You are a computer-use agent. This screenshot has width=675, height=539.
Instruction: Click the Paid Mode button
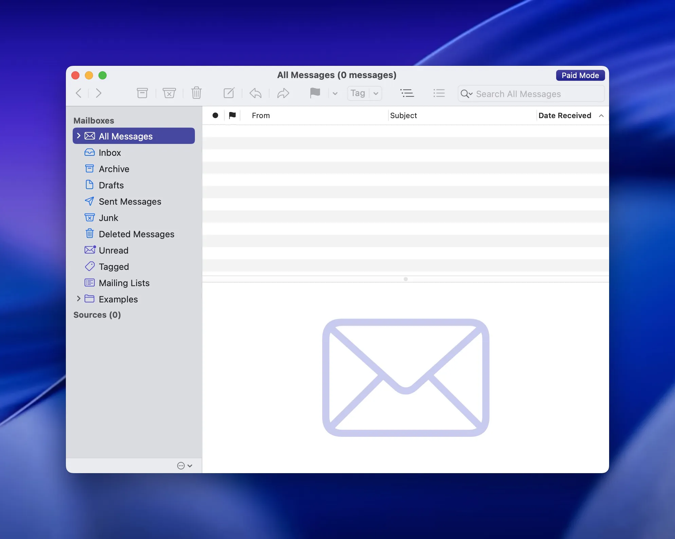coord(580,75)
